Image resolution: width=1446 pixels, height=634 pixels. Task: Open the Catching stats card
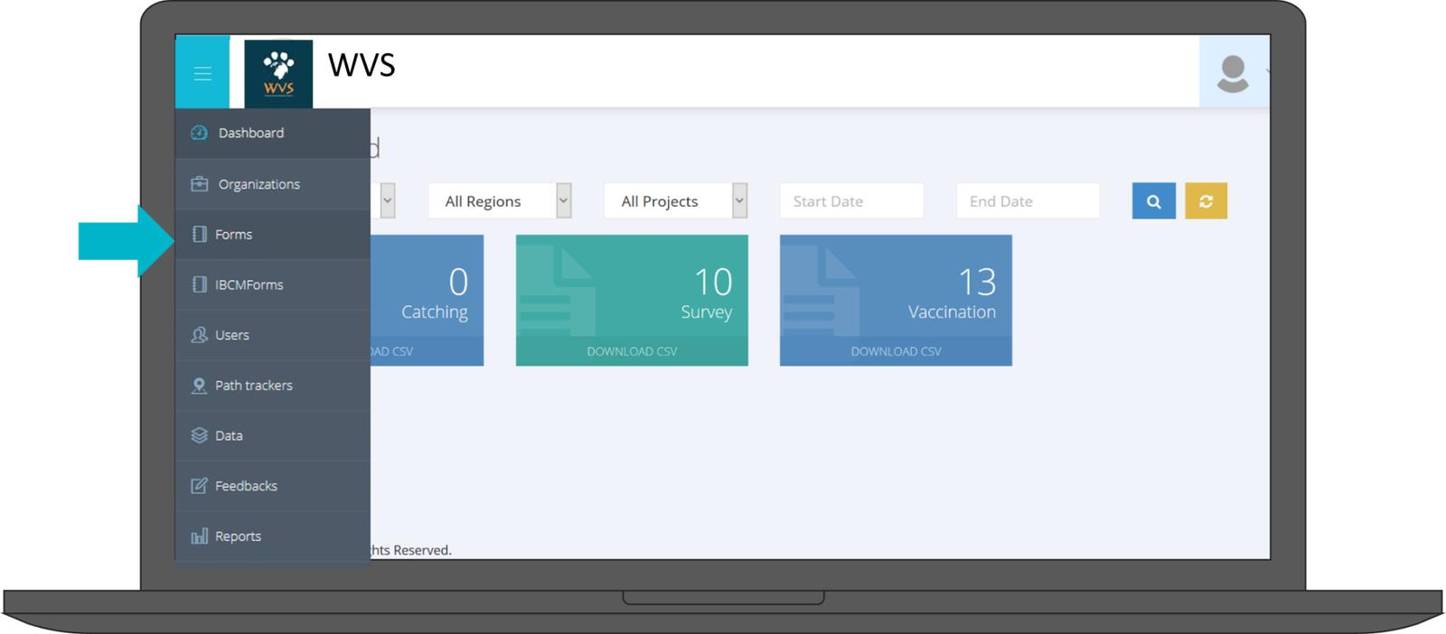[427, 300]
